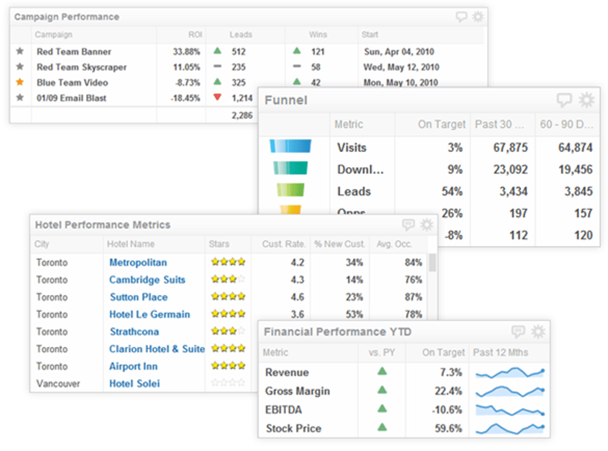Viewport: 608px width, 451px height.
Task: Sort by Campaign column header
Action: coord(53,35)
